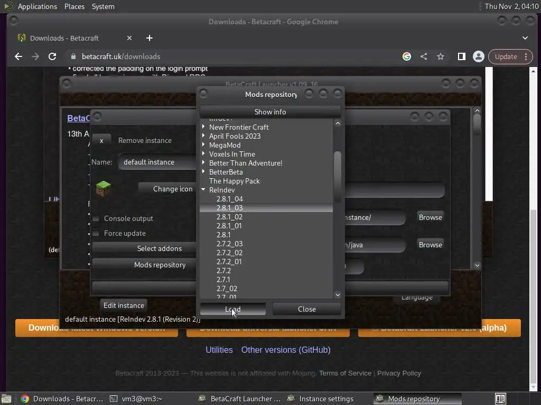541x405 pixels.
Task: Open the Places menu
Action: (74, 6)
